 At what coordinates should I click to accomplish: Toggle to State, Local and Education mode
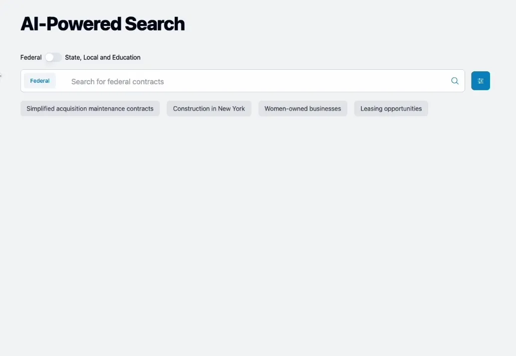53,57
